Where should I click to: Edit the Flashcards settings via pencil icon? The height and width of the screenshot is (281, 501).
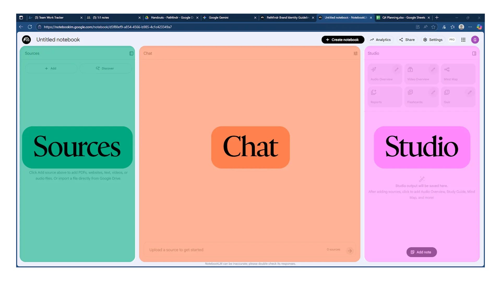(433, 92)
